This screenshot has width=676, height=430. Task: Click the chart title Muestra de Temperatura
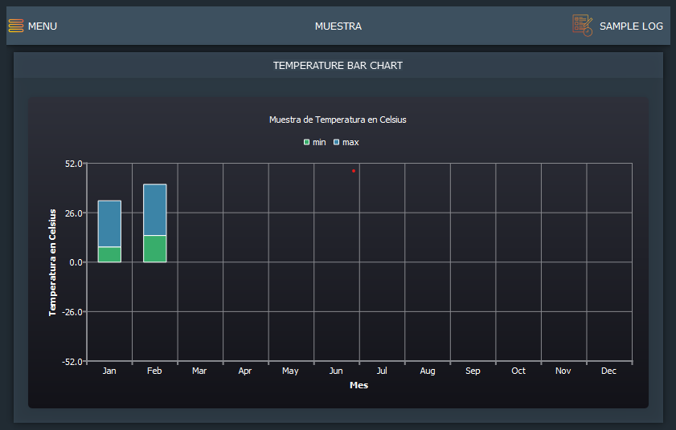(x=338, y=120)
